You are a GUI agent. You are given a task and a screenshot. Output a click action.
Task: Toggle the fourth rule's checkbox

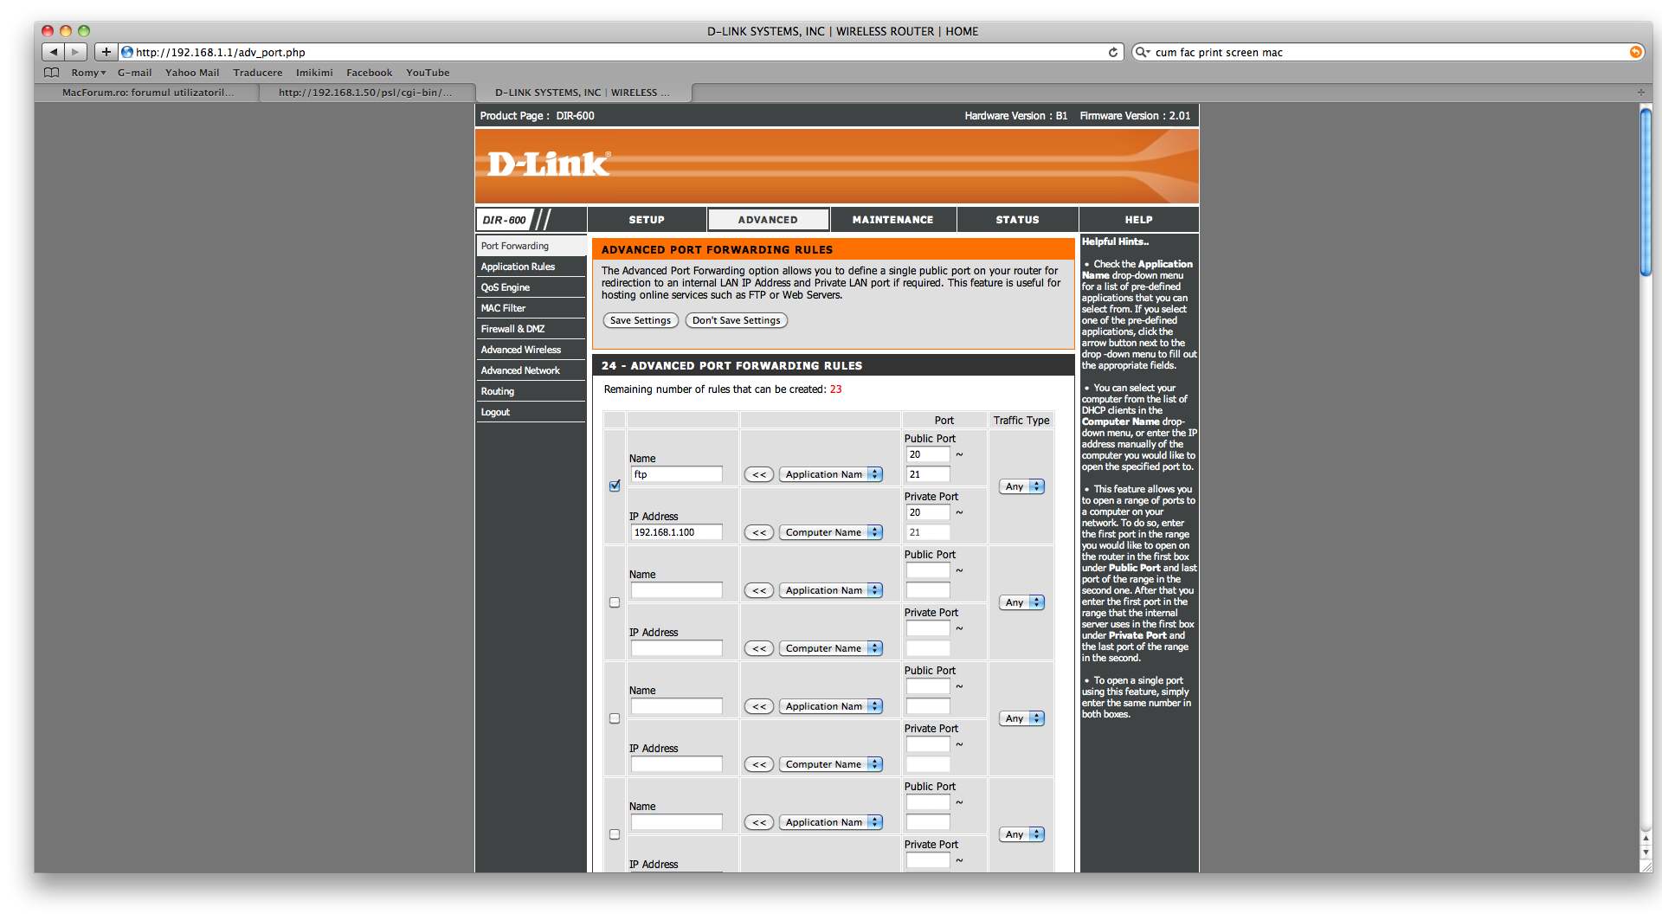click(x=615, y=834)
